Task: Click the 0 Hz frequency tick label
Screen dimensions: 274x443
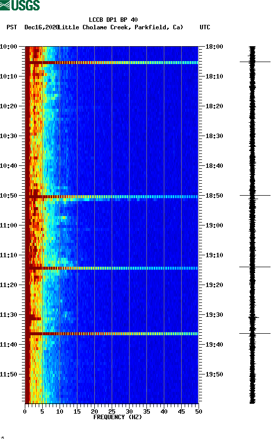Action: pos(25,412)
